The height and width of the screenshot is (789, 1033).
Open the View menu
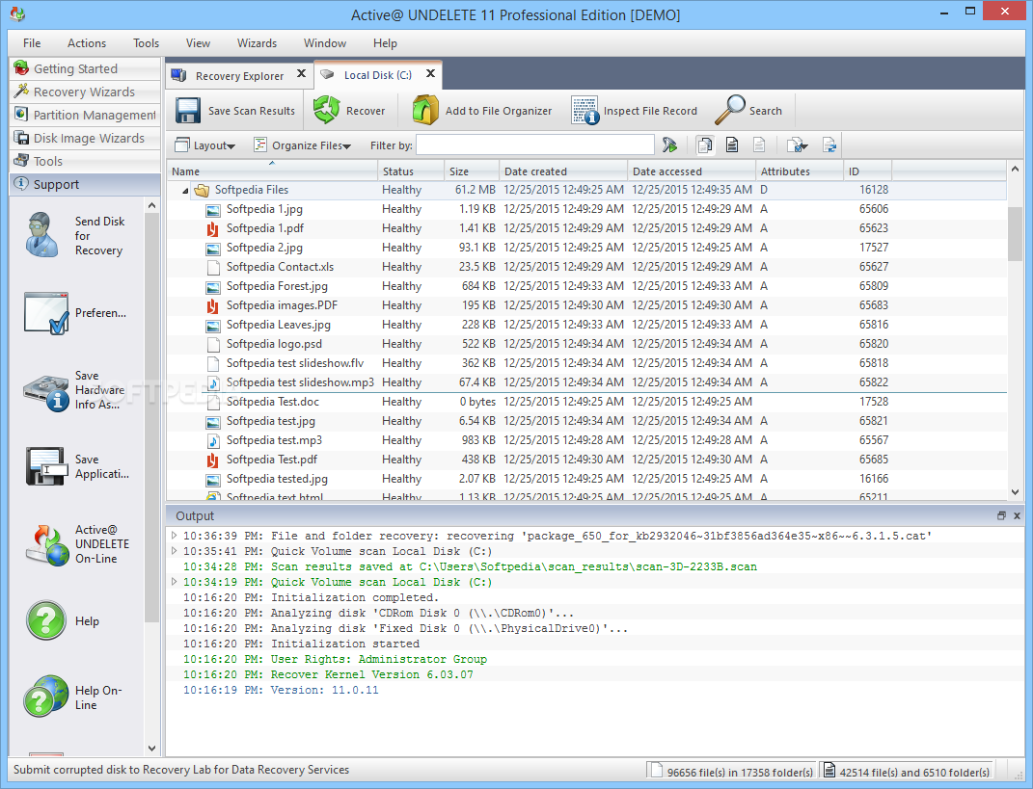coord(198,42)
